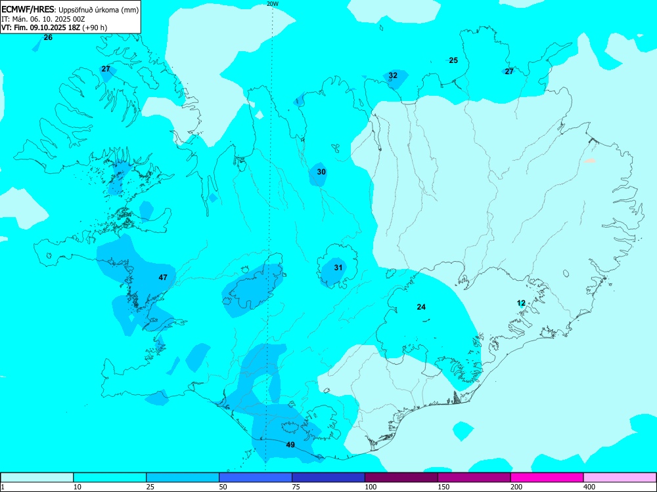Click the precipitation value 32

click(x=393, y=75)
